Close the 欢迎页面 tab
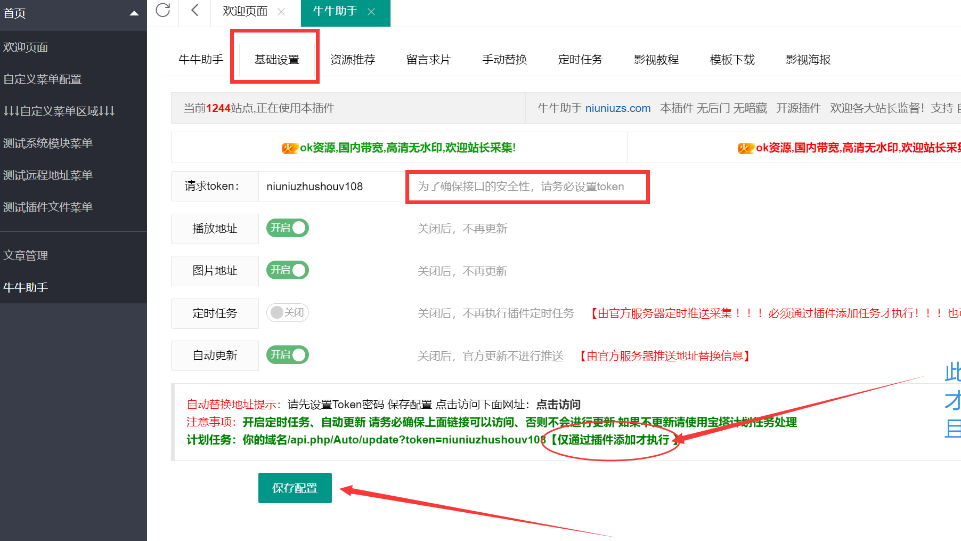The height and width of the screenshot is (541, 961). click(281, 12)
